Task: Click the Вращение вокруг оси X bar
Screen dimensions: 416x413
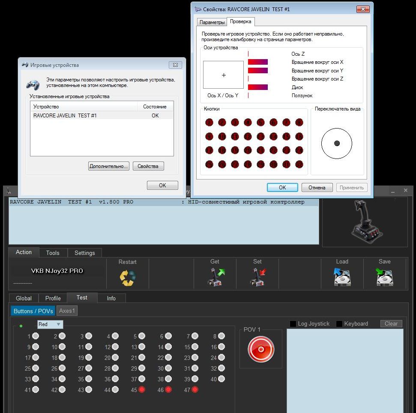Action: pyautogui.click(x=258, y=62)
